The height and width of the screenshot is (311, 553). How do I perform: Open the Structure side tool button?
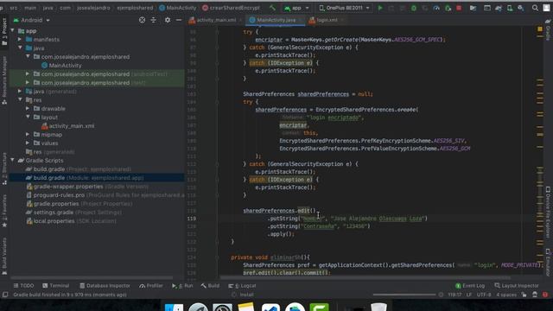coord(4,168)
